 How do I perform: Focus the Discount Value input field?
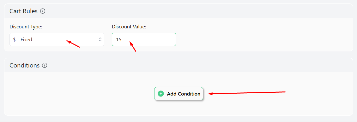pos(144,39)
